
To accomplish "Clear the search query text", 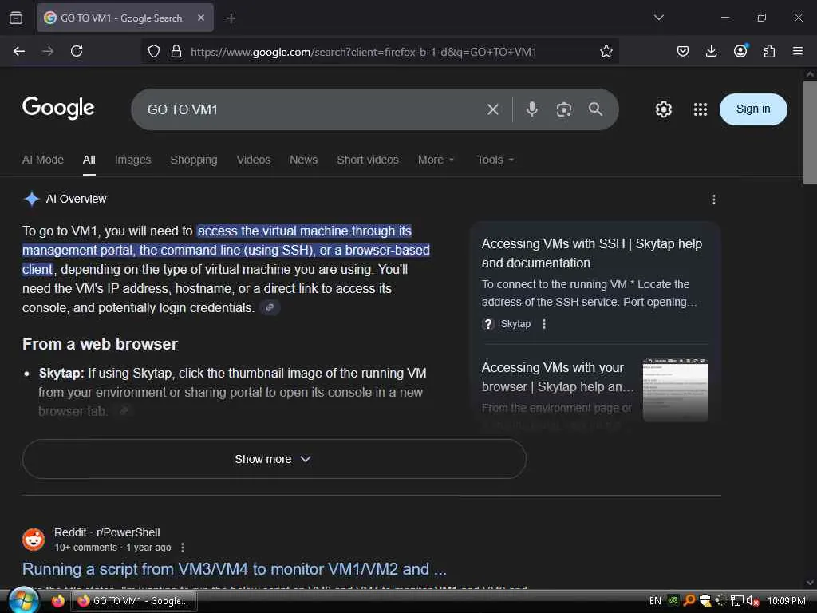I will (x=493, y=109).
